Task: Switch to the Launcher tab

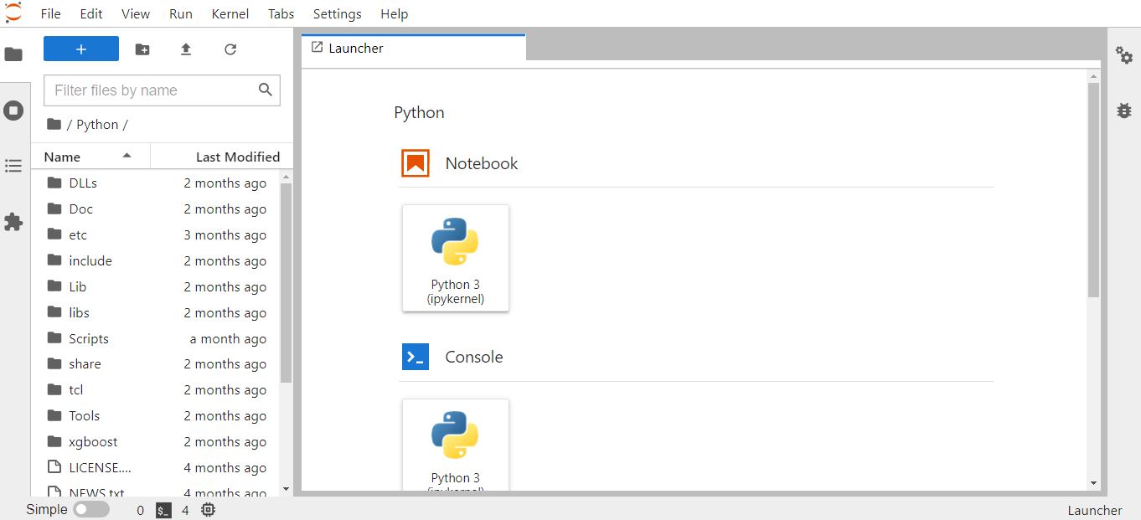Action: click(354, 48)
